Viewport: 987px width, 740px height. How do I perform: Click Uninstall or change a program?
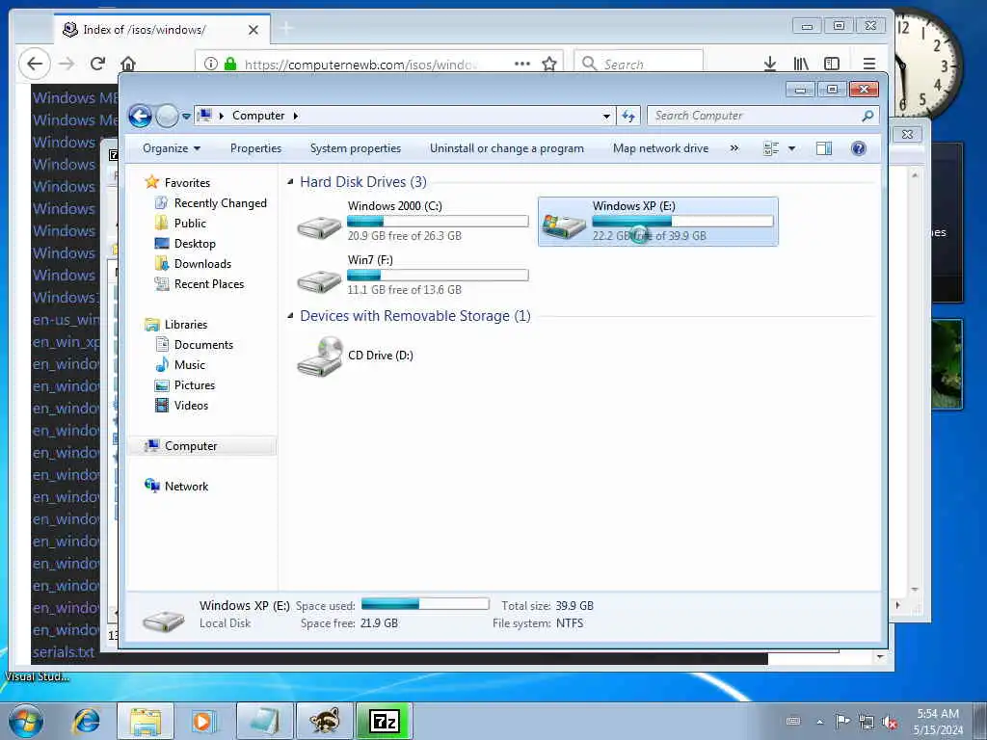[x=507, y=148]
